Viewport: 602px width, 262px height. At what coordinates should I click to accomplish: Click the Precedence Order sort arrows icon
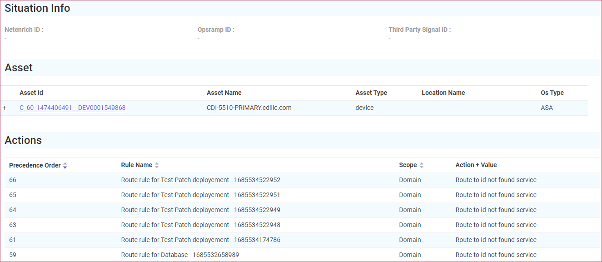(x=65, y=165)
